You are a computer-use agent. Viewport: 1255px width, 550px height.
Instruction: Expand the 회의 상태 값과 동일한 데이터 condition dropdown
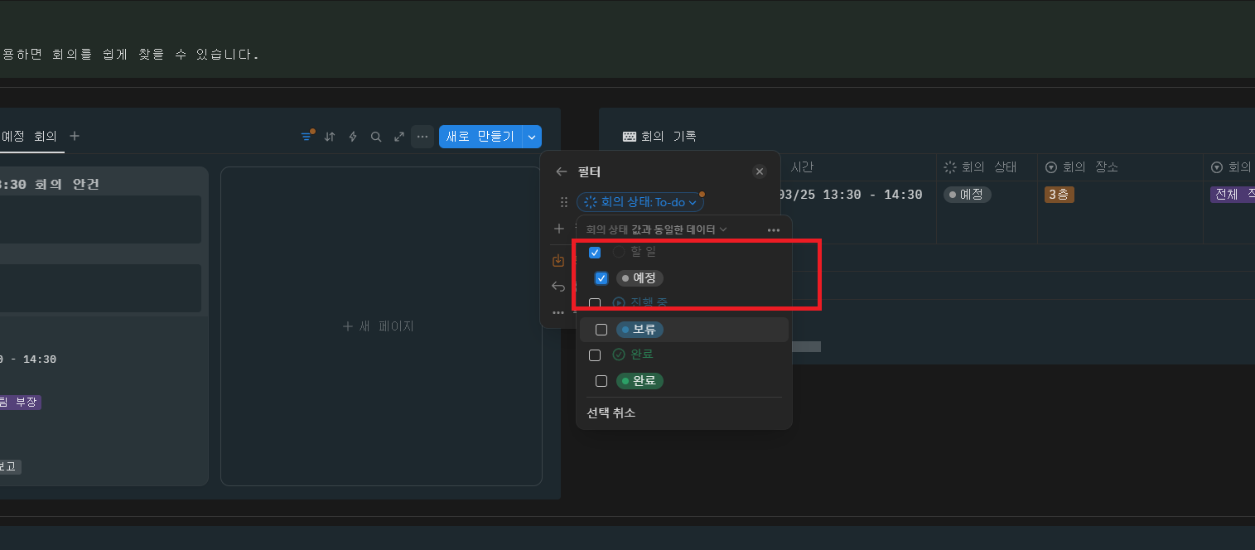click(656, 229)
